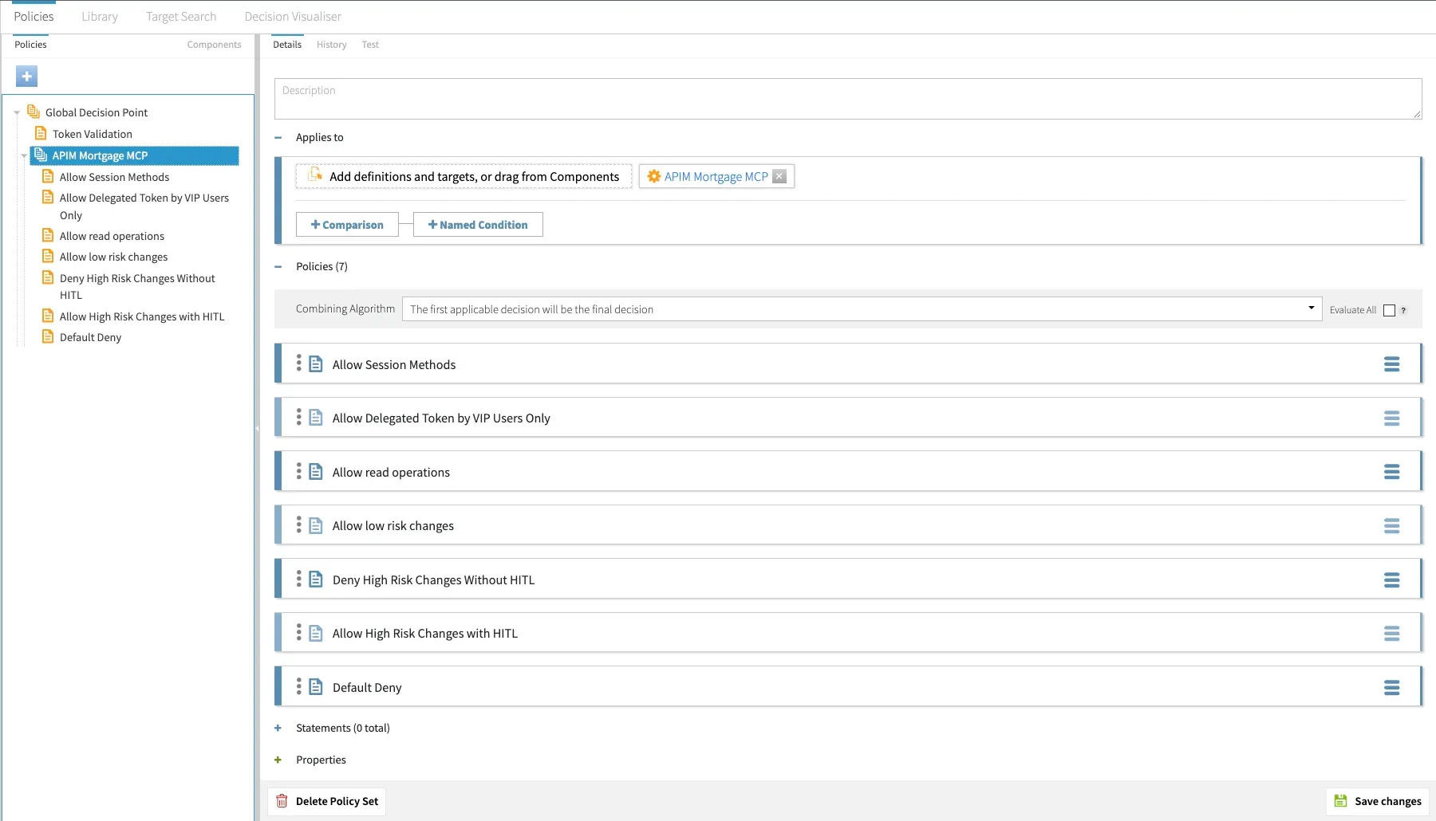Click the Evaluate All help question mark
Image resolution: width=1436 pixels, height=821 pixels.
click(1403, 310)
